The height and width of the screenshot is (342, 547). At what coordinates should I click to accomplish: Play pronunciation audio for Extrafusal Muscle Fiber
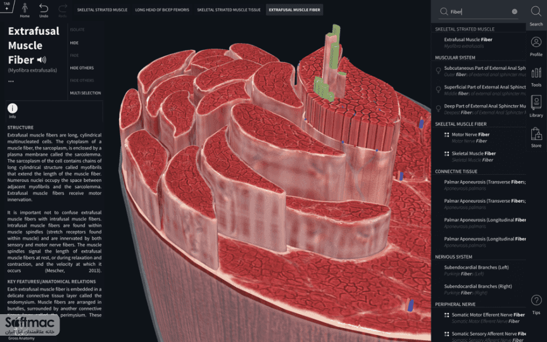[x=42, y=60]
